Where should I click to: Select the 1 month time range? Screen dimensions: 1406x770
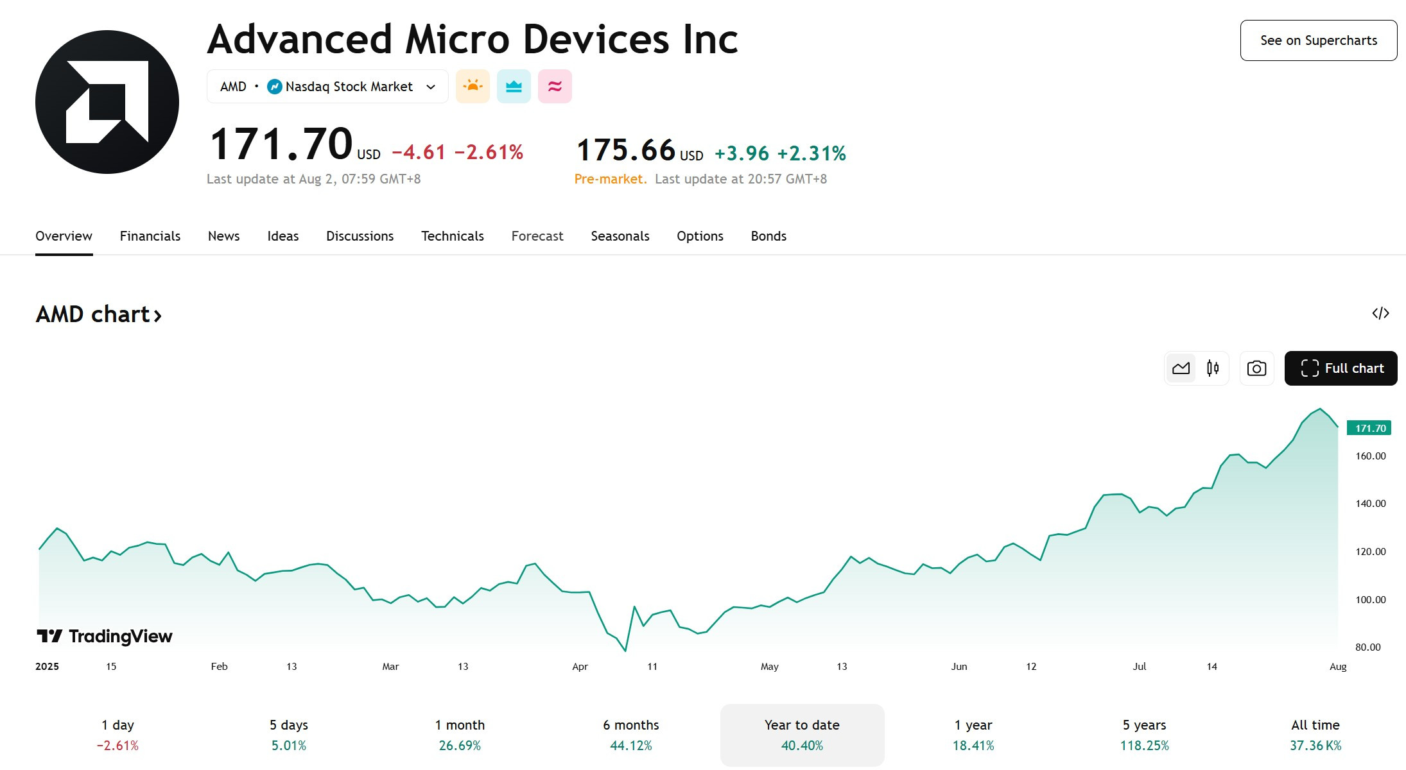460,735
